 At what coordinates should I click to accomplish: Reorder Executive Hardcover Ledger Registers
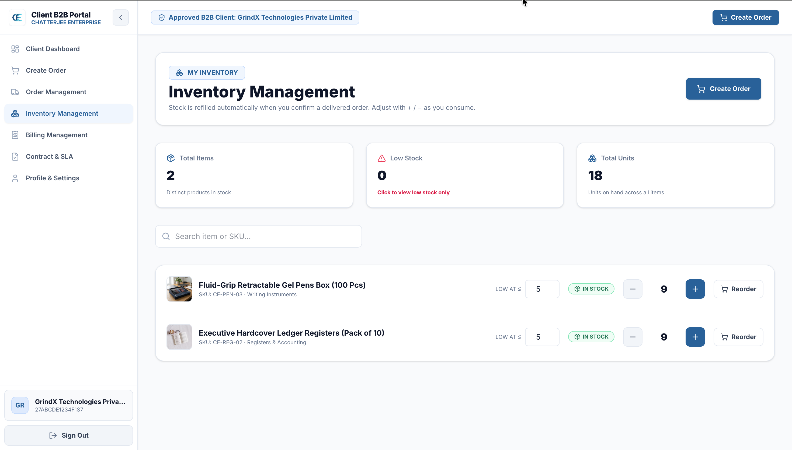click(738, 337)
